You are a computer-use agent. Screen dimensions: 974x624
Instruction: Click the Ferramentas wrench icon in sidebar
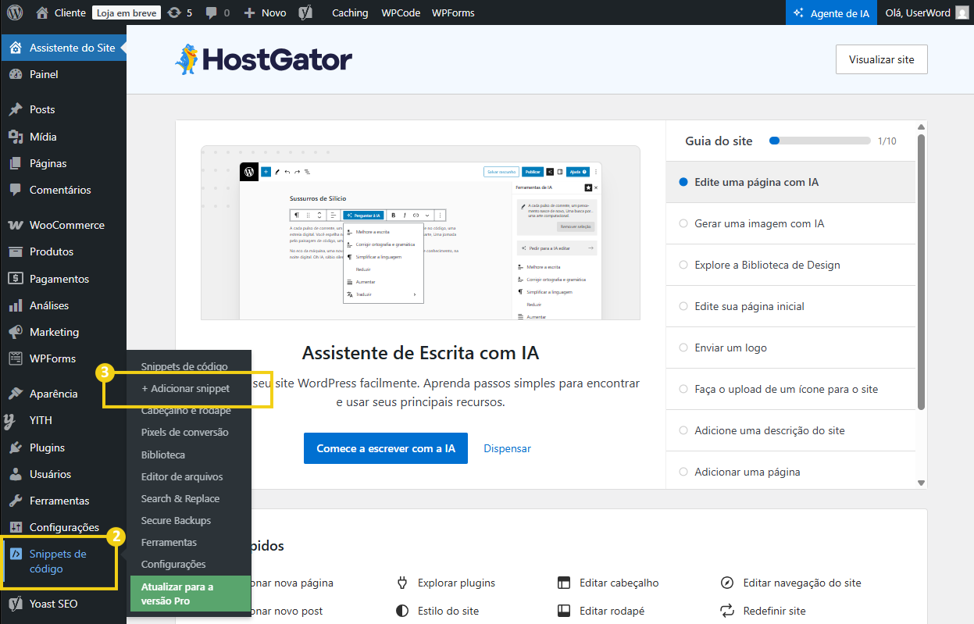click(x=16, y=501)
